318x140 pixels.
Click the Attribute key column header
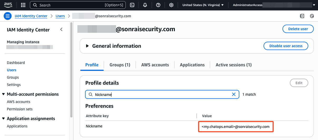click(x=97, y=116)
